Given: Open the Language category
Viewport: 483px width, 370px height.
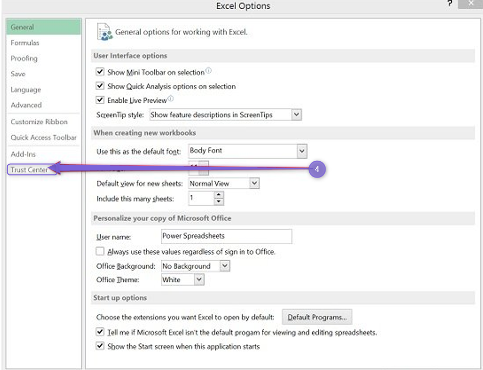Looking at the screenshot, I should pyautogui.click(x=43, y=90).
